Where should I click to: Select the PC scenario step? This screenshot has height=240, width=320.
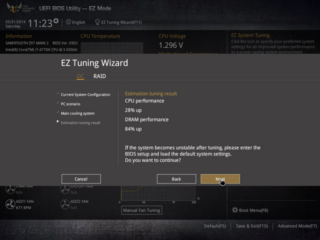click(70, 104)
